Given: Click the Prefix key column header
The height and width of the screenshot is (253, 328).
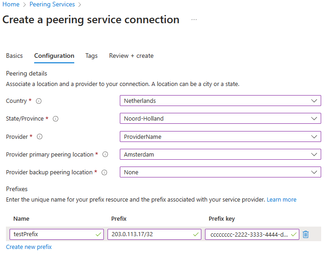Looking at the screenshot, I should (x=222, y=219).
